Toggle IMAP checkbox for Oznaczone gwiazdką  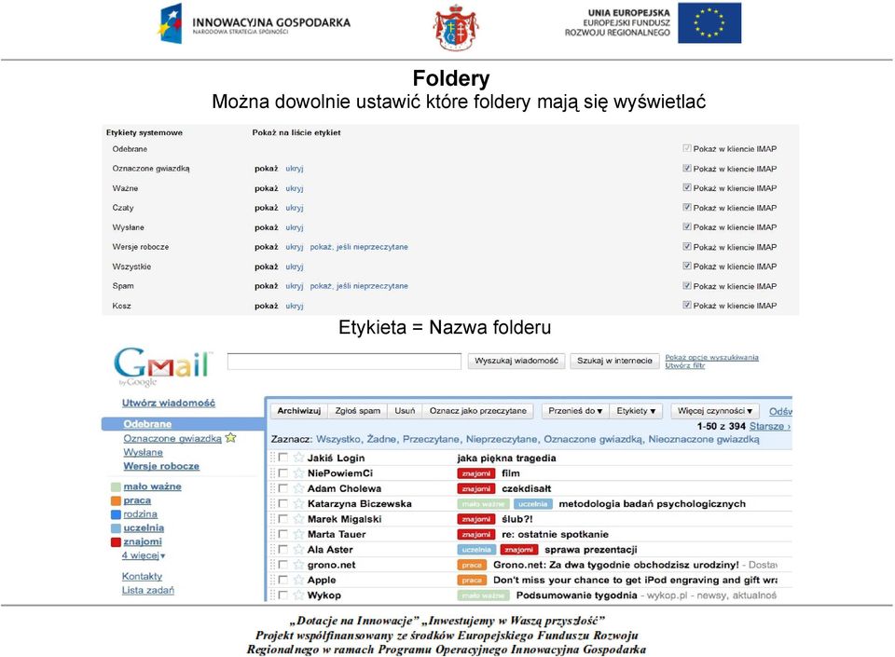(687, 169)
